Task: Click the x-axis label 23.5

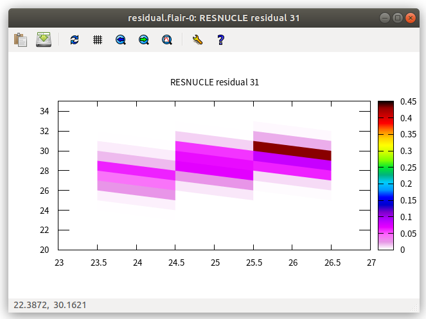Action: (x=98, y=263)
